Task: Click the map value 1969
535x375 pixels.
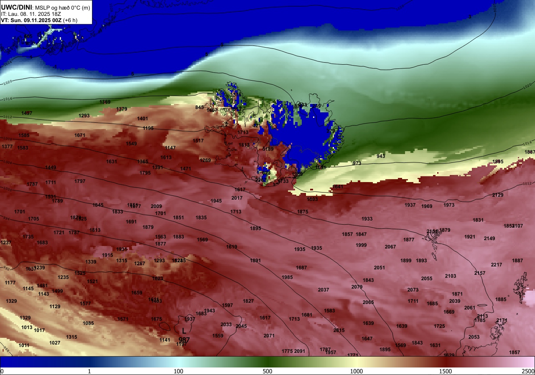Action: pos(427,206)
